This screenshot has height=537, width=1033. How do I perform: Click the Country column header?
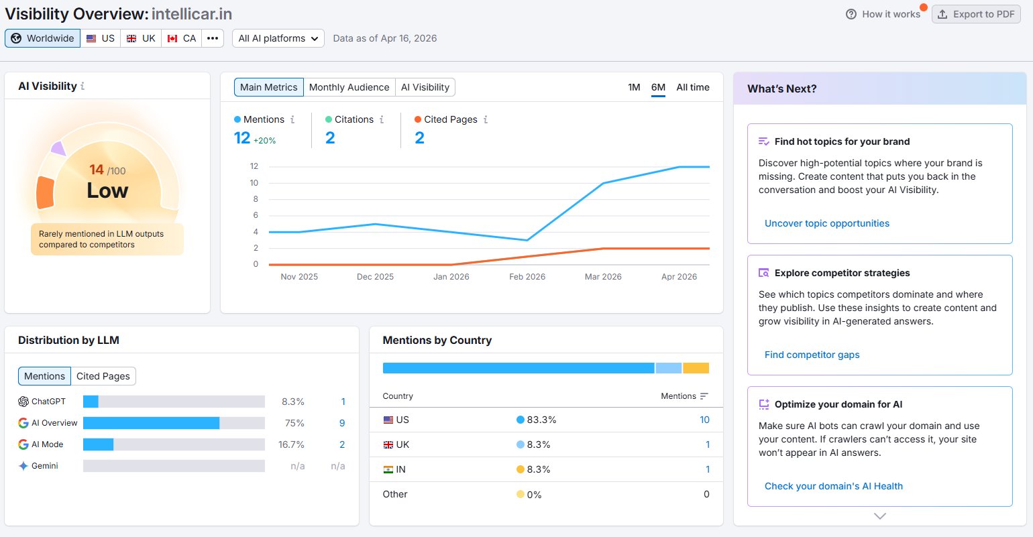398,396
